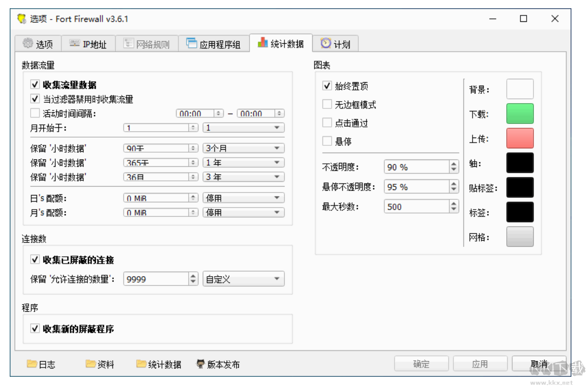Open the 资料 folder icon
Image resolution: width=586 pixels, height=386 pixels.
coord(91,364)
